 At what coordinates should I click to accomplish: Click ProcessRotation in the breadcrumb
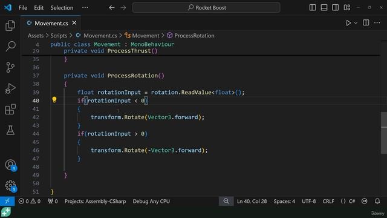point(194,36)
